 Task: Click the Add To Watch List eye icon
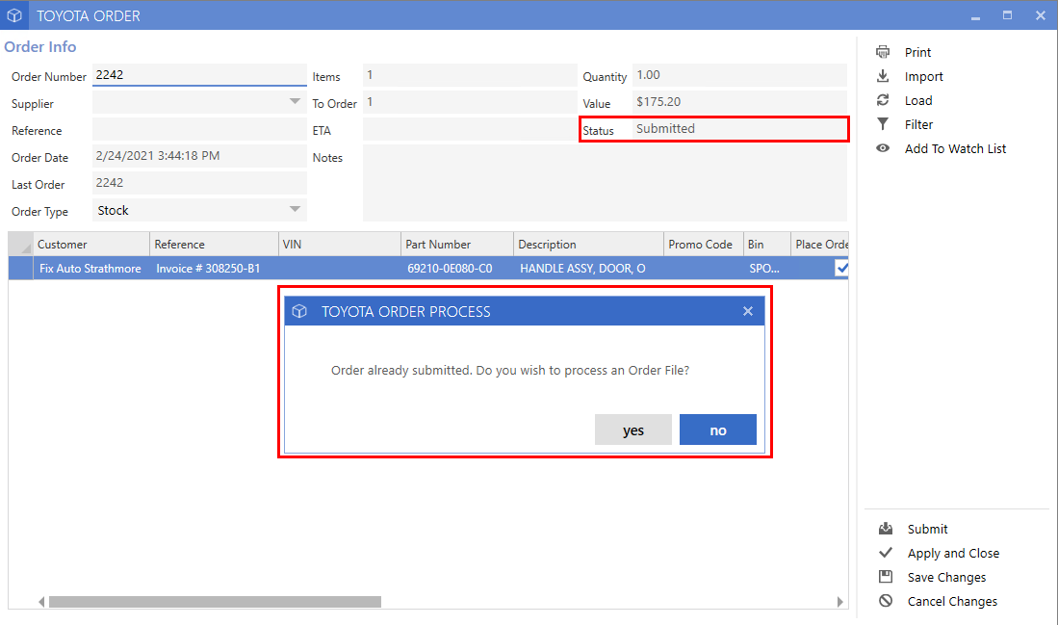click(883, 147)
